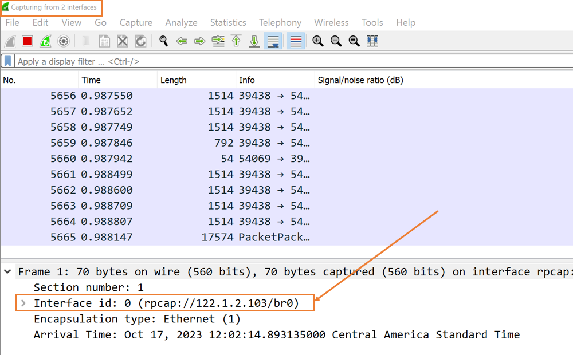
Task: Click the Wireshark icon in the title bar
Action: click(6, 7)
